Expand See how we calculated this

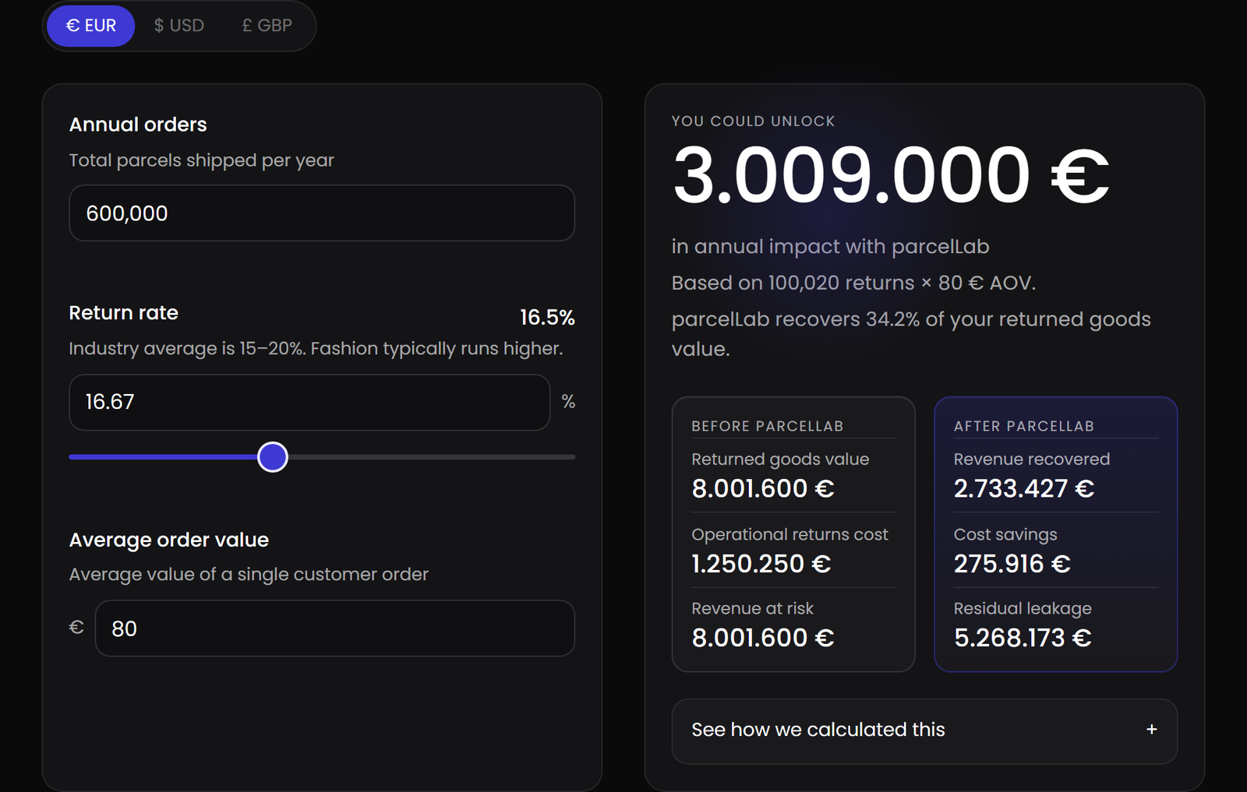(x=924, y=730)
